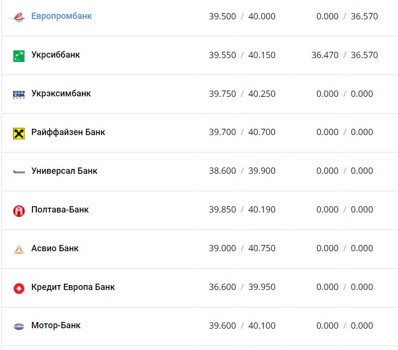Open the Укрсиббанк bank name
The image size is (398, 350).
point(56,55)
